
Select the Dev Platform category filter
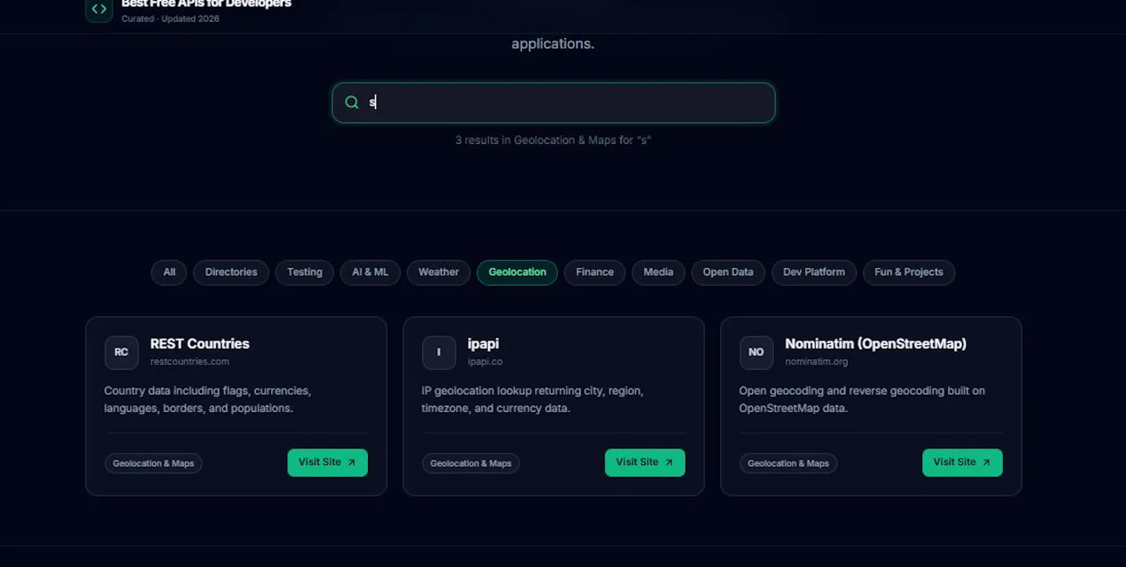click(814, 272)
